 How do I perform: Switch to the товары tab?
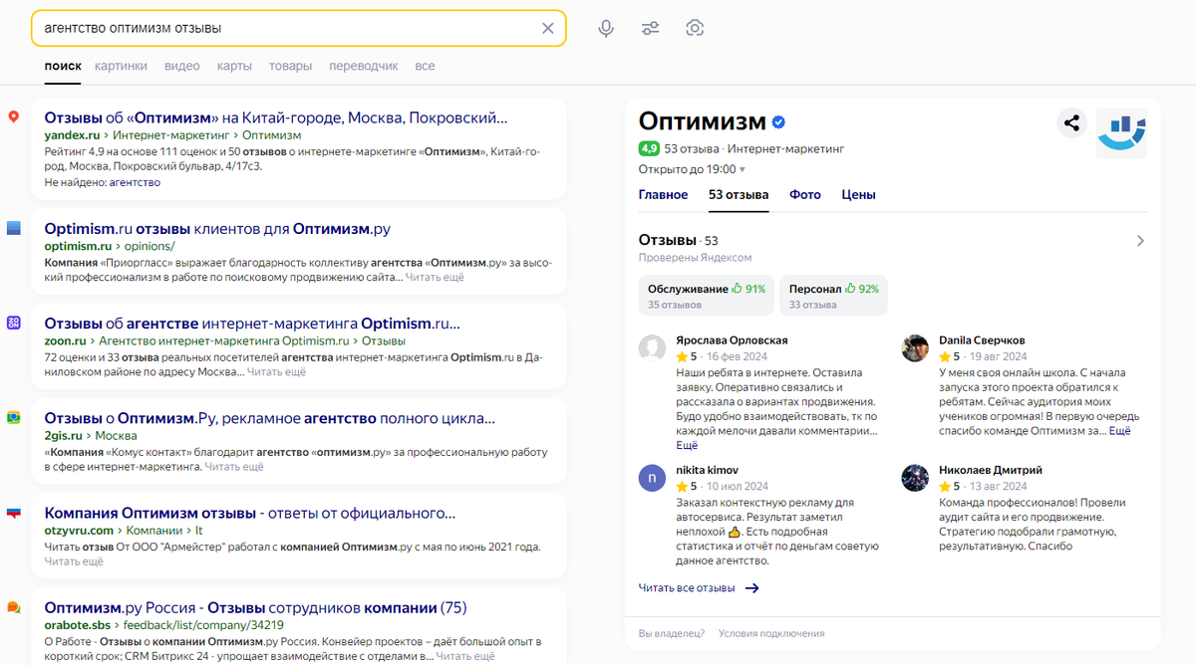(290, 66)
